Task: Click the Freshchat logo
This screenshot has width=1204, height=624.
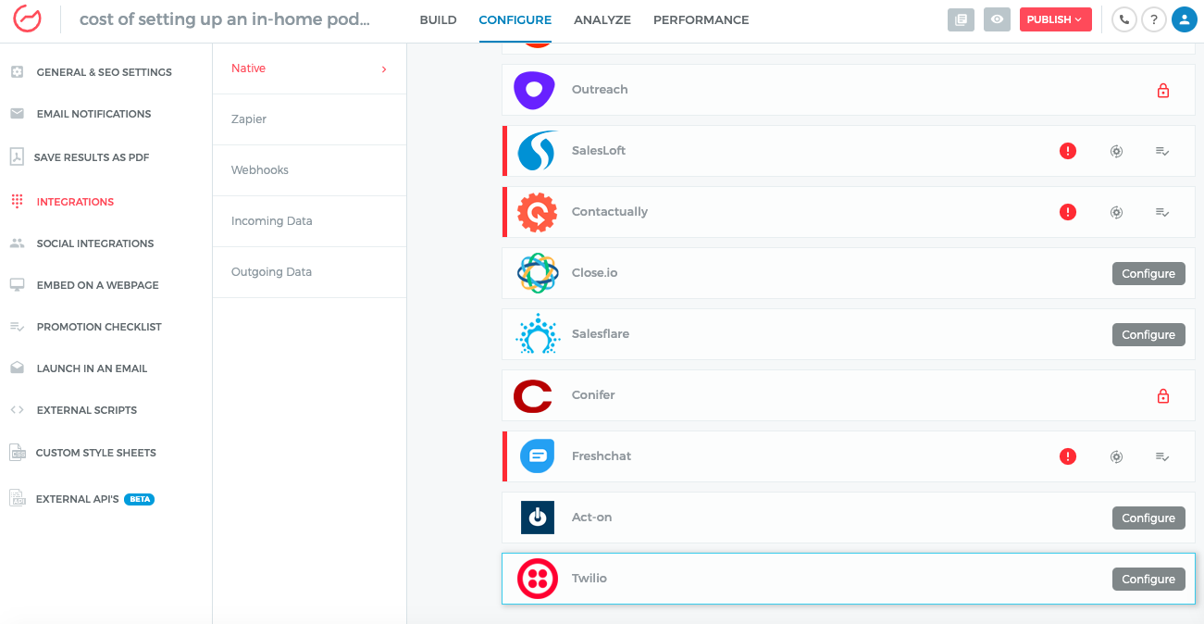Action: click(x=537, y=456)
